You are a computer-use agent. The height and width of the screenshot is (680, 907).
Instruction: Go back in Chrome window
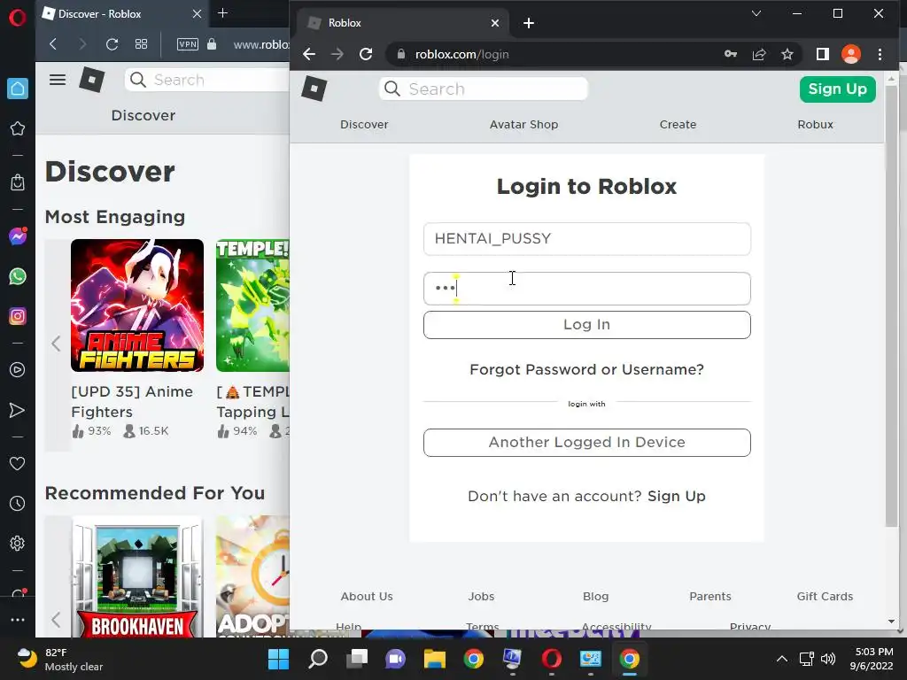pyautogui.click(x=309, y=54)
